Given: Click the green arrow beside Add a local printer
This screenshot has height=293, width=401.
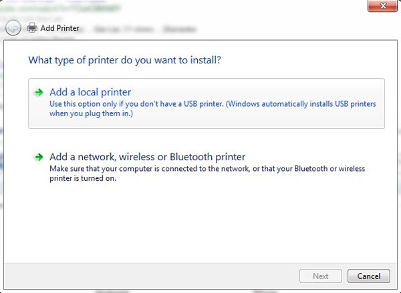Looking at the screenshot, I should [x=39, y=93].
